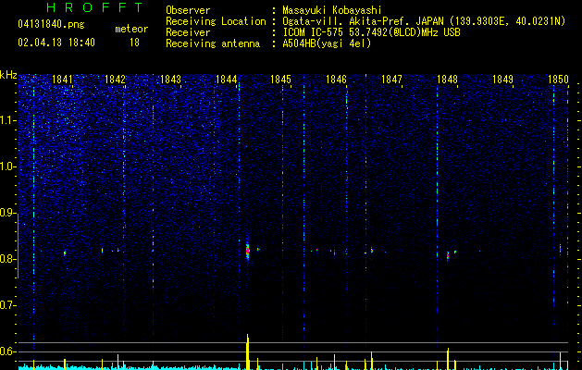
Task: Click the 1845 time marker
Action: (280, 80)
